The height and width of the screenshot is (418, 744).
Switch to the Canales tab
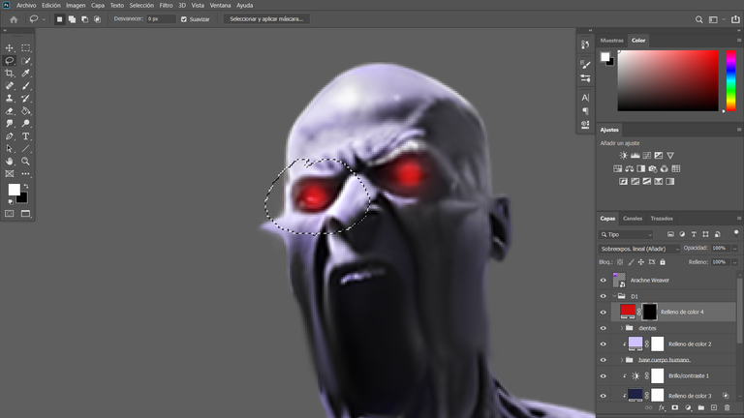[632, 219]
